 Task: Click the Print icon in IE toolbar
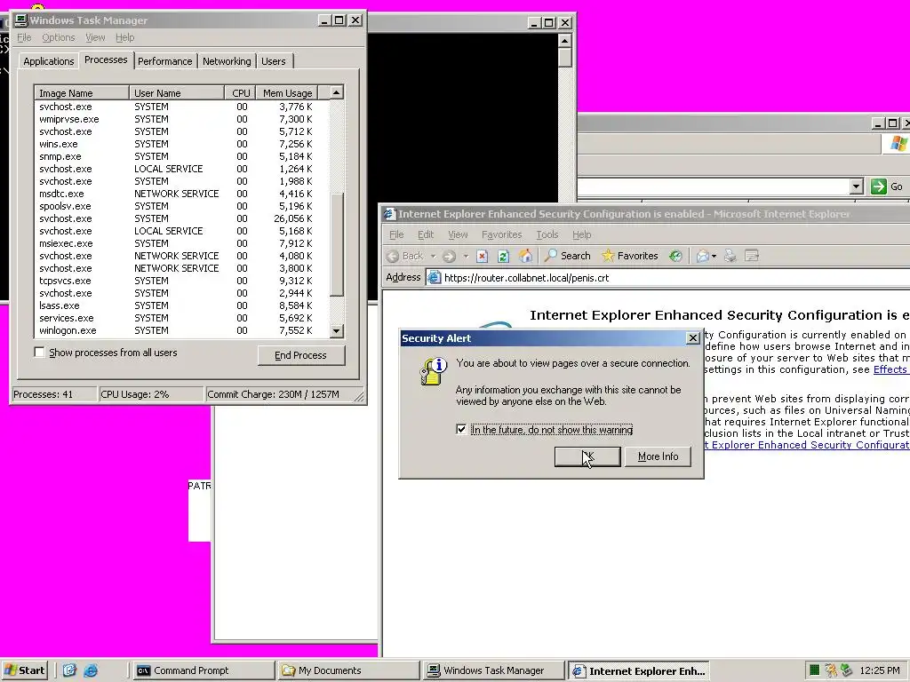[x=730, y=256]
